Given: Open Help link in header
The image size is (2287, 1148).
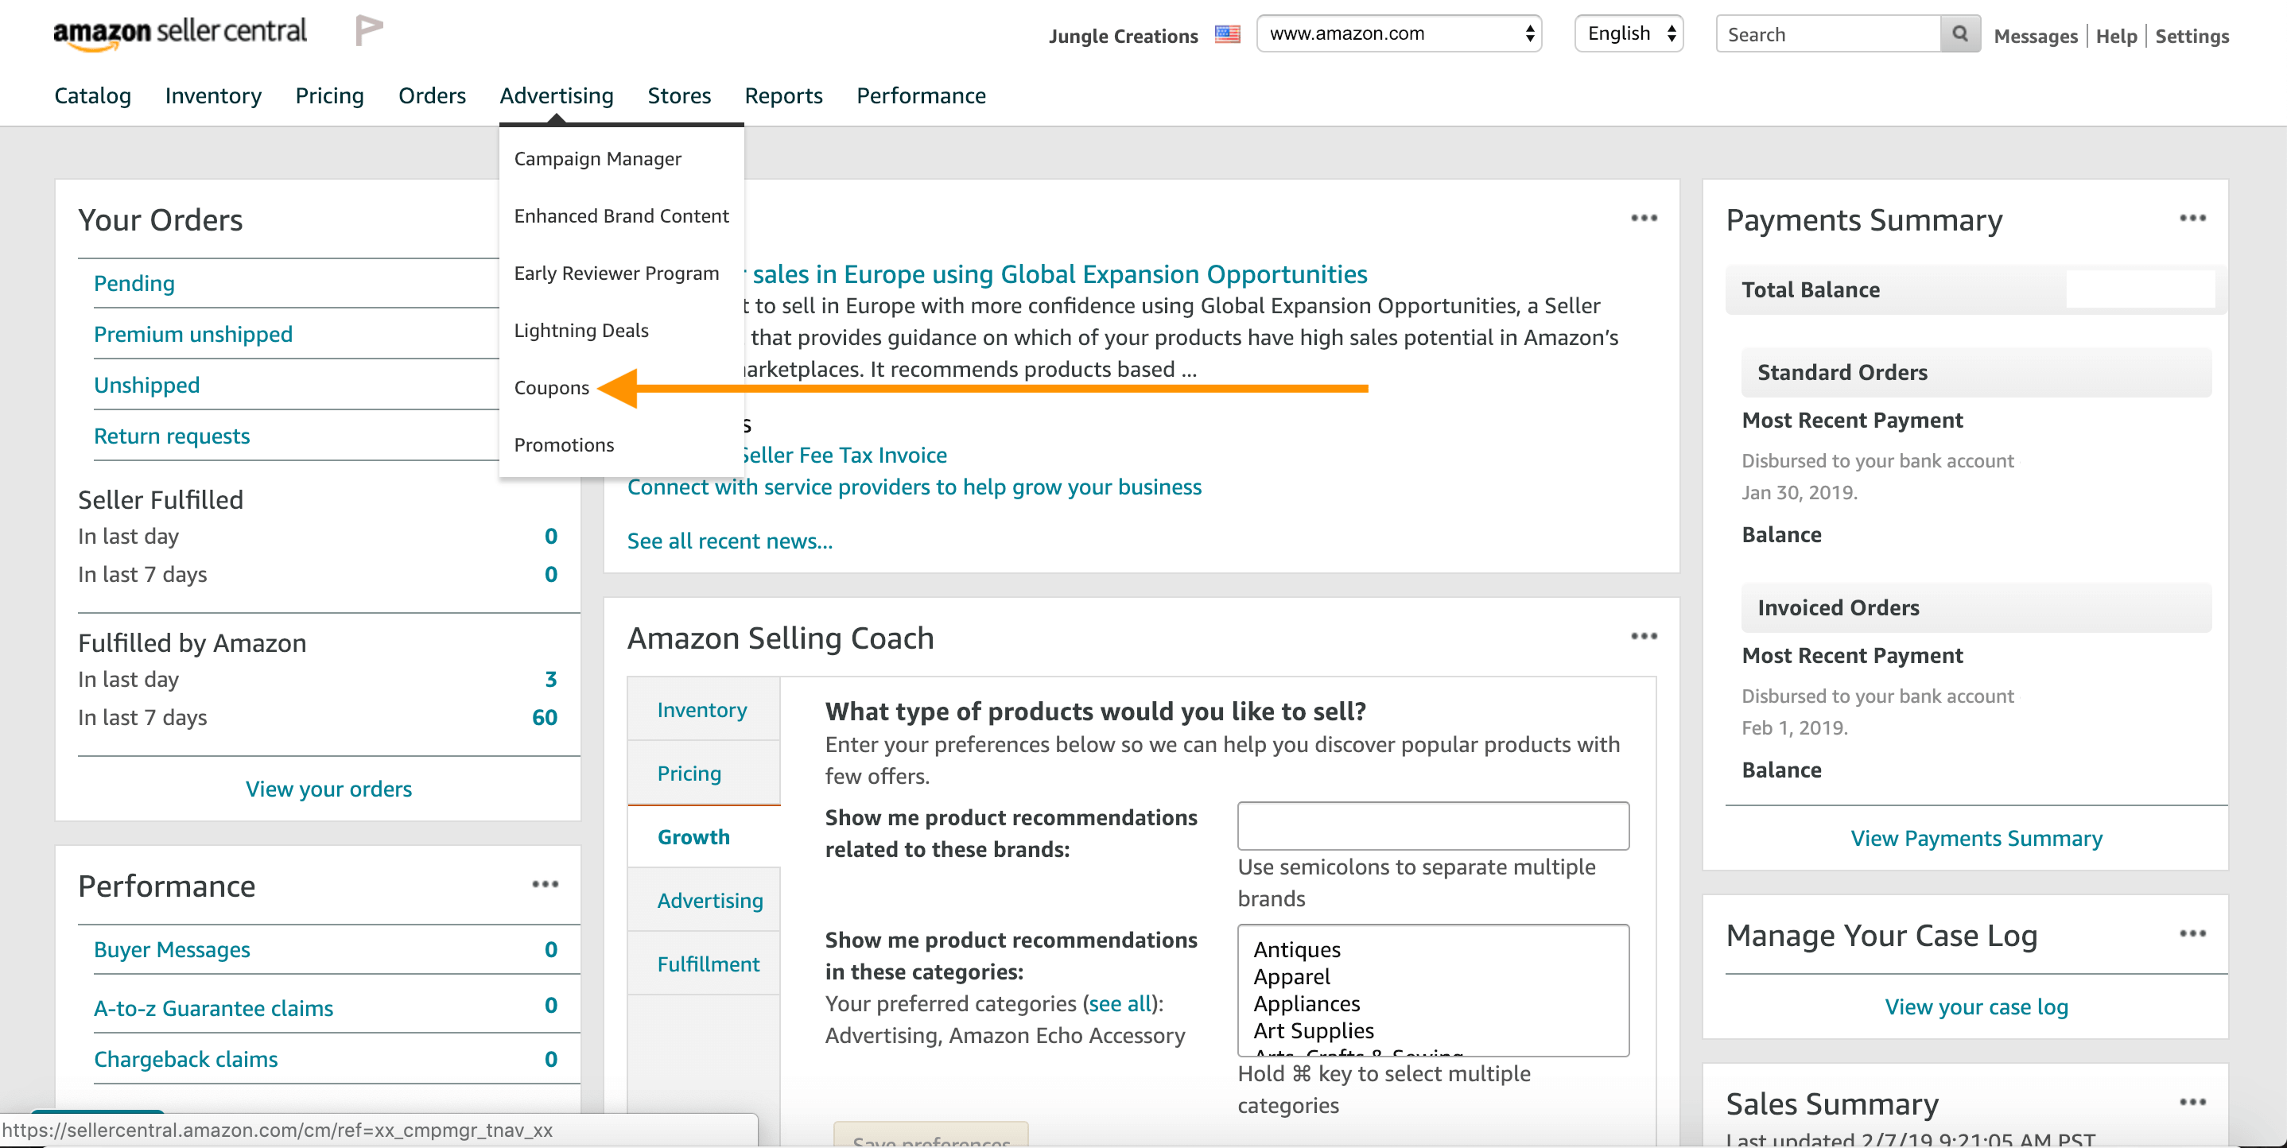Looking at the screenshot, I should click(x=2116, y=37).
